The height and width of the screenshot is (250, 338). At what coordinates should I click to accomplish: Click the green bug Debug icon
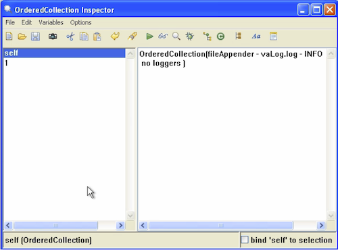click(189, 36)
